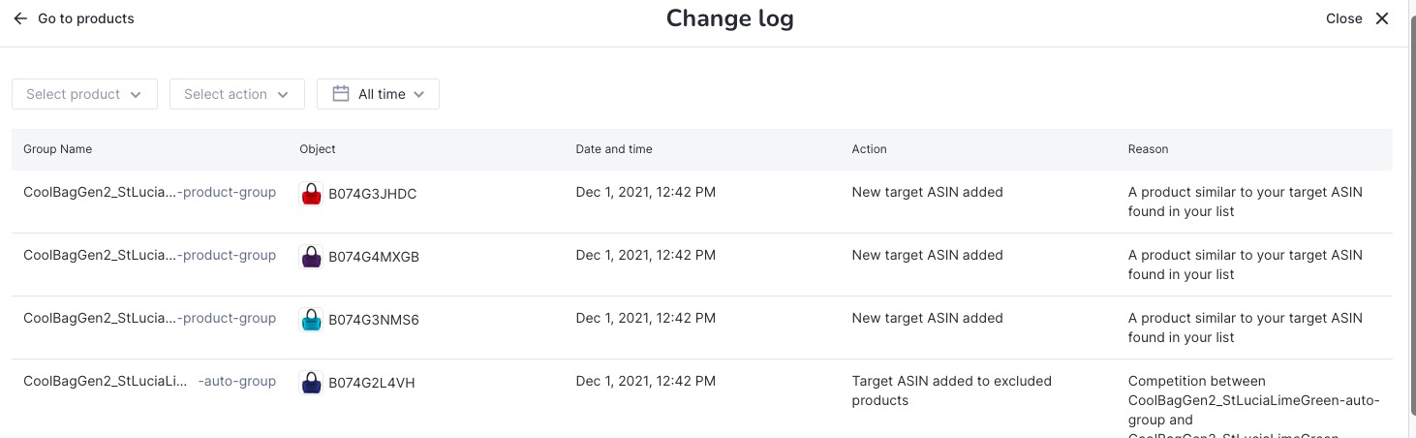Open ASIN B074G3JHDC object entry
The image size is (1416, 438).
372,194
